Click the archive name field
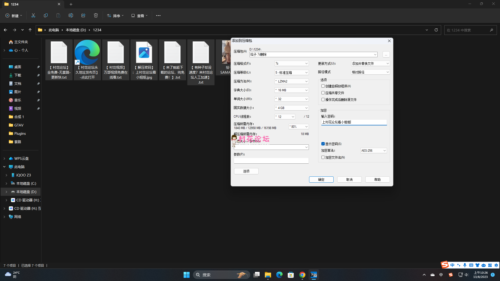Image resolution: width=500 pixels, height=281 pixels. point(313,55)
